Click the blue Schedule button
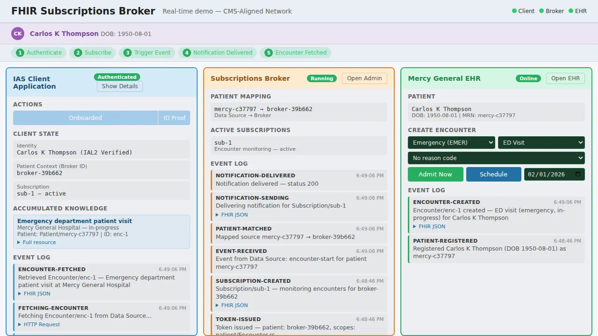 [x=493, y=174]
